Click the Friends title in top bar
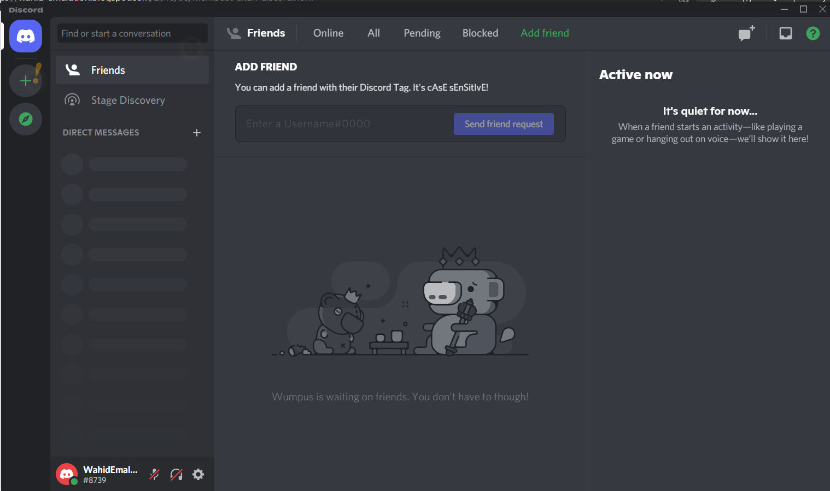The image size is (830, 491). click(x=266, y=33)
